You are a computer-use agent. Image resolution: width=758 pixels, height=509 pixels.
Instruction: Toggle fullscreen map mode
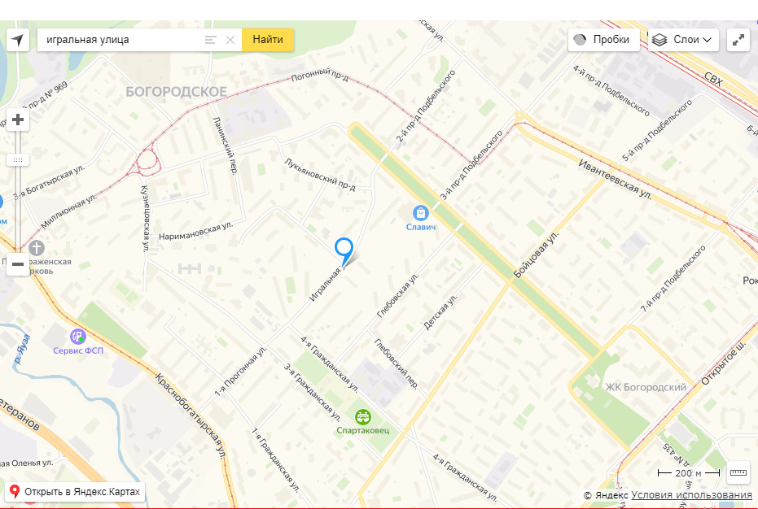pos(738,40)
